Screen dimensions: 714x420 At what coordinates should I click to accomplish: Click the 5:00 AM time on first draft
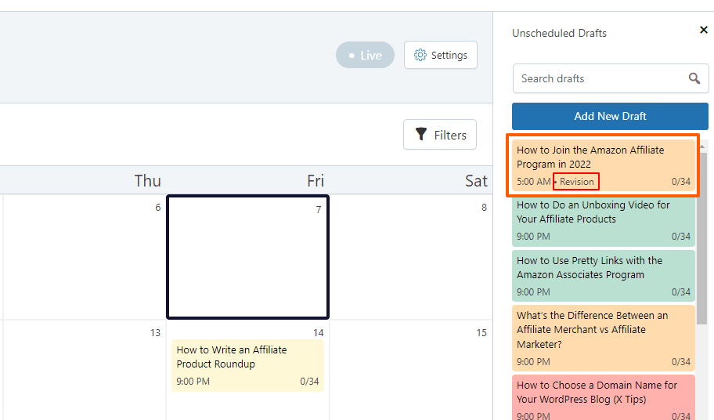pos(534,182)
